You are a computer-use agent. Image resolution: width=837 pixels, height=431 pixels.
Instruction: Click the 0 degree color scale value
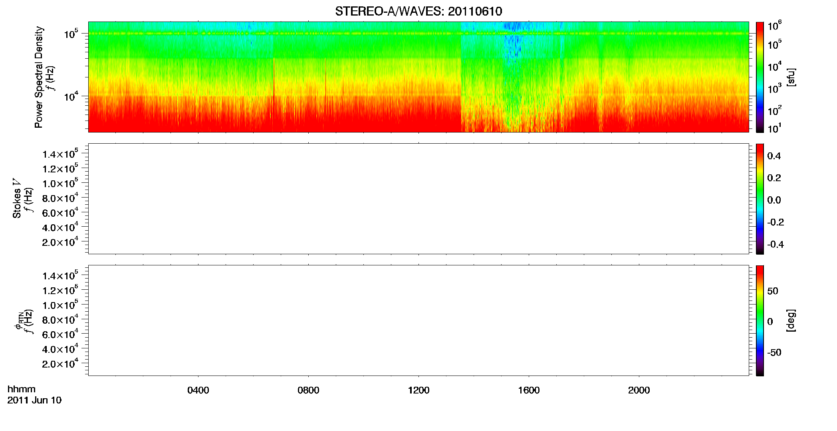click(770, 322)
